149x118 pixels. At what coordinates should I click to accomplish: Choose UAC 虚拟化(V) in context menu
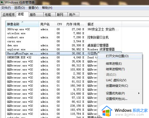click(120, 80)
